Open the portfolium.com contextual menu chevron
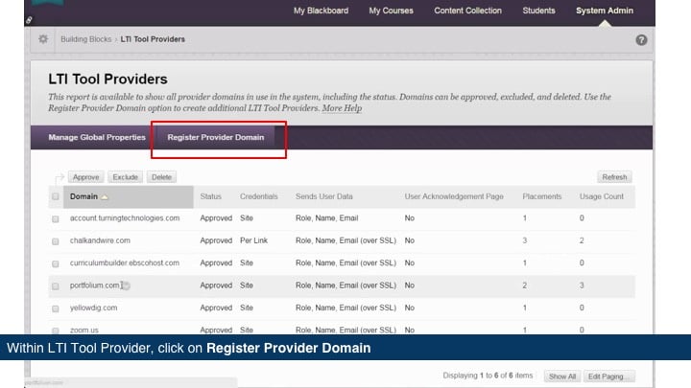This screenshot has height=388, width=691. [x=126, y=285]
